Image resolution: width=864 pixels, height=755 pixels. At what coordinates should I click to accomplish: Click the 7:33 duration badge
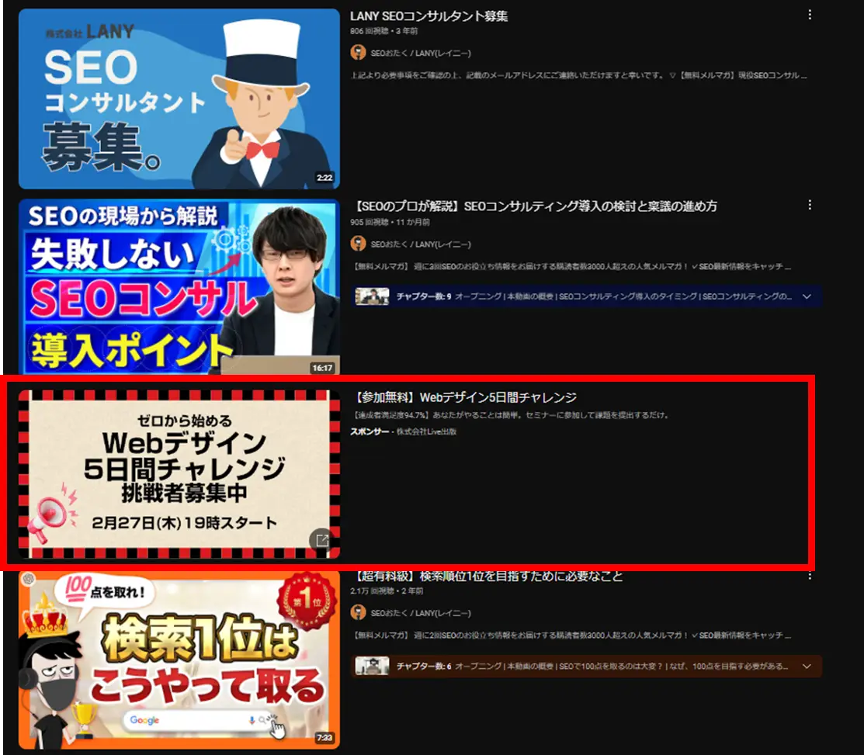coord(324,737)
